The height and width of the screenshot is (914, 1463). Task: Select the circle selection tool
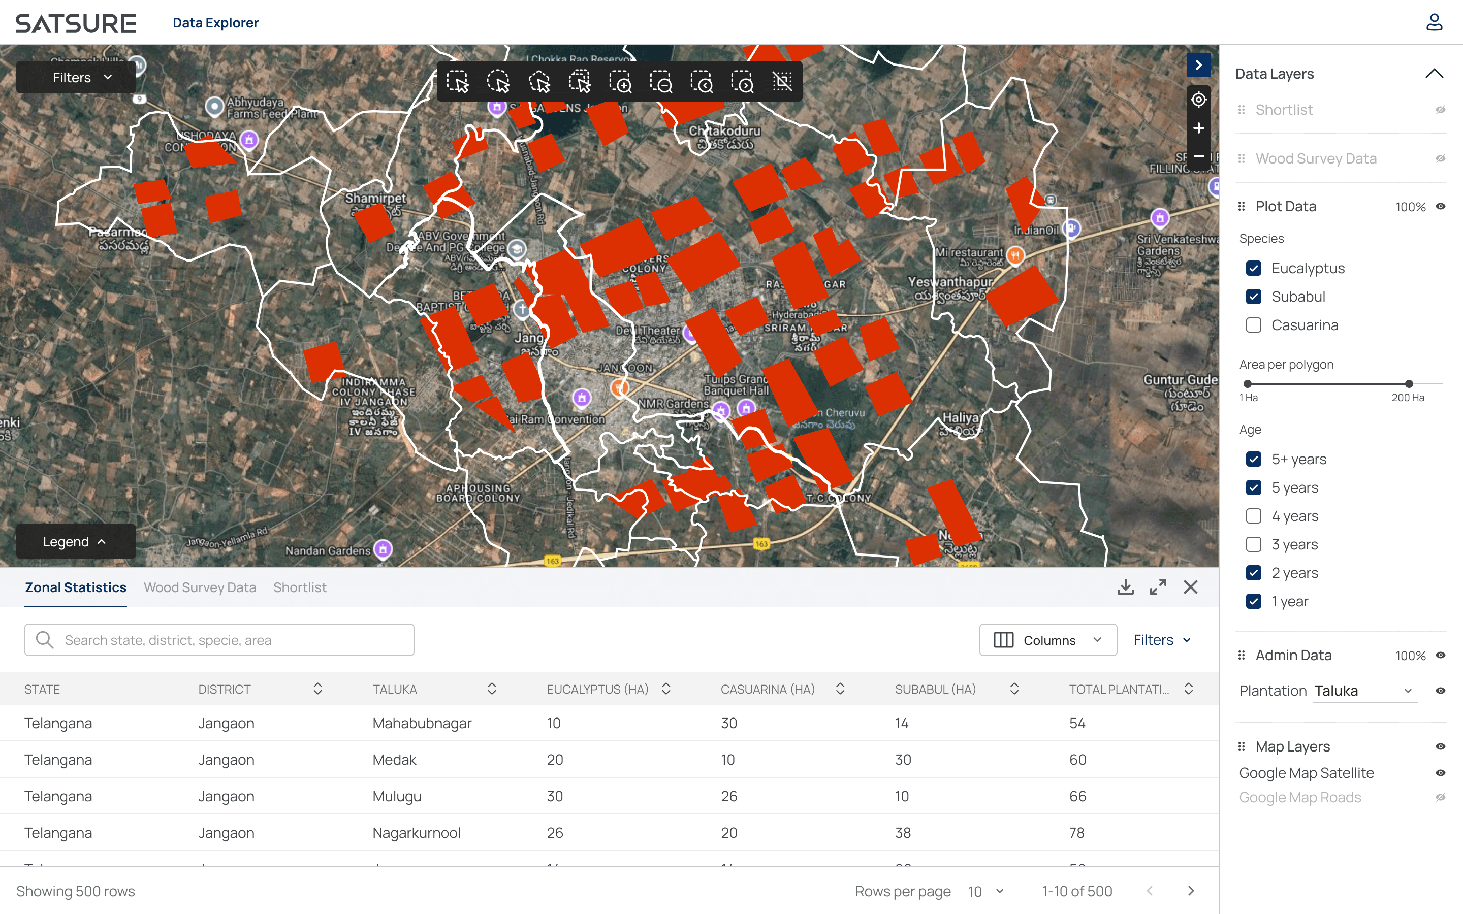[498, 82]
